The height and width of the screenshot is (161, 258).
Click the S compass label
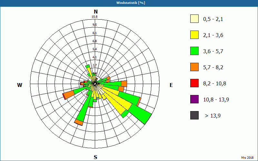[x=95, y=157]
